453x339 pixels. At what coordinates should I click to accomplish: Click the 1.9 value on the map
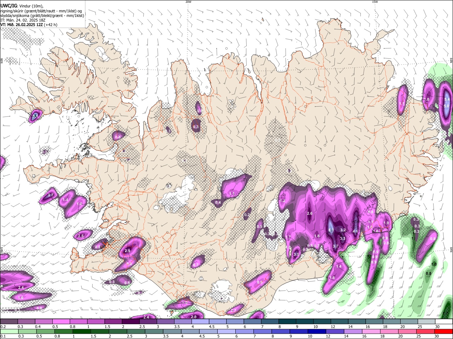point(386,223)
